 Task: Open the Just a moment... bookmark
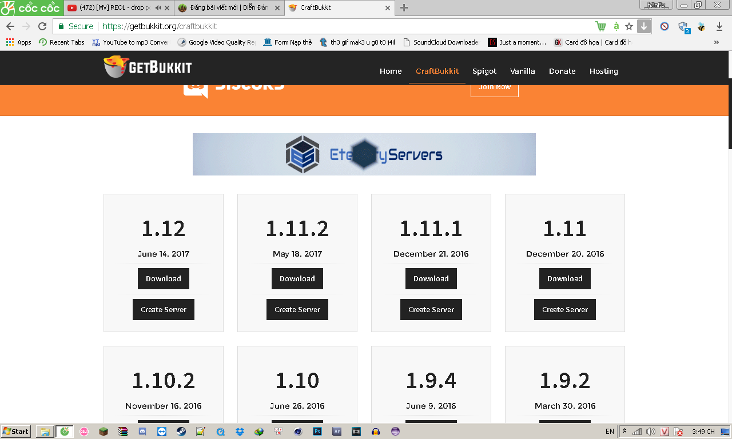(517, 42)
